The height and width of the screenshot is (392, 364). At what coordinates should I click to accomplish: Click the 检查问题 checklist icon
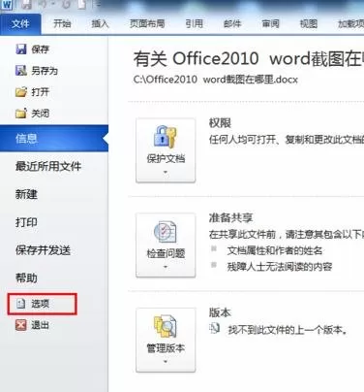[x=166, y=232]
